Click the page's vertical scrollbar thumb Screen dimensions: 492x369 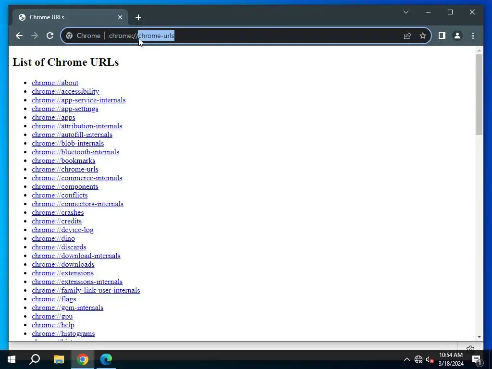click(479, 95)
